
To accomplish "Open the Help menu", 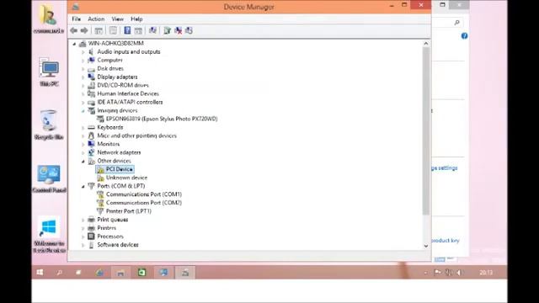I will (x=136, y=19).
